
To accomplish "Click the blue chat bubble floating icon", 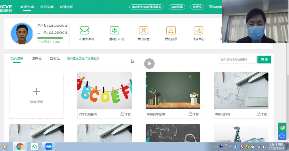I will [x=282, y=136].
